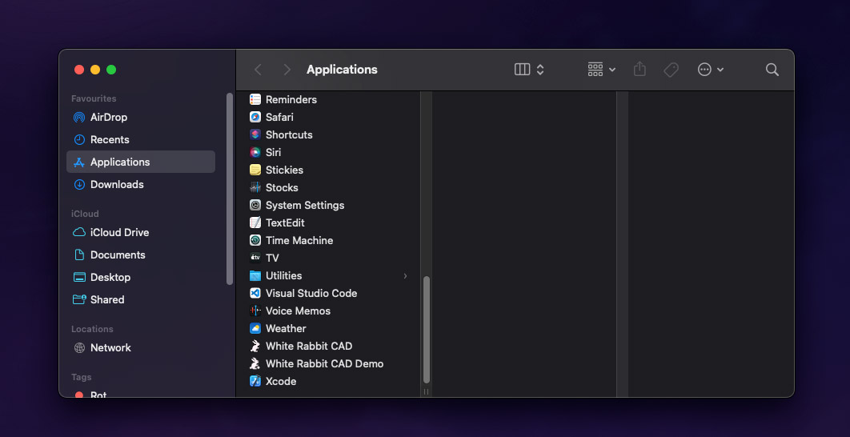Open the More actions ellipsis dropdown
This screenshot has height=437, width=850.
point(711,70)
